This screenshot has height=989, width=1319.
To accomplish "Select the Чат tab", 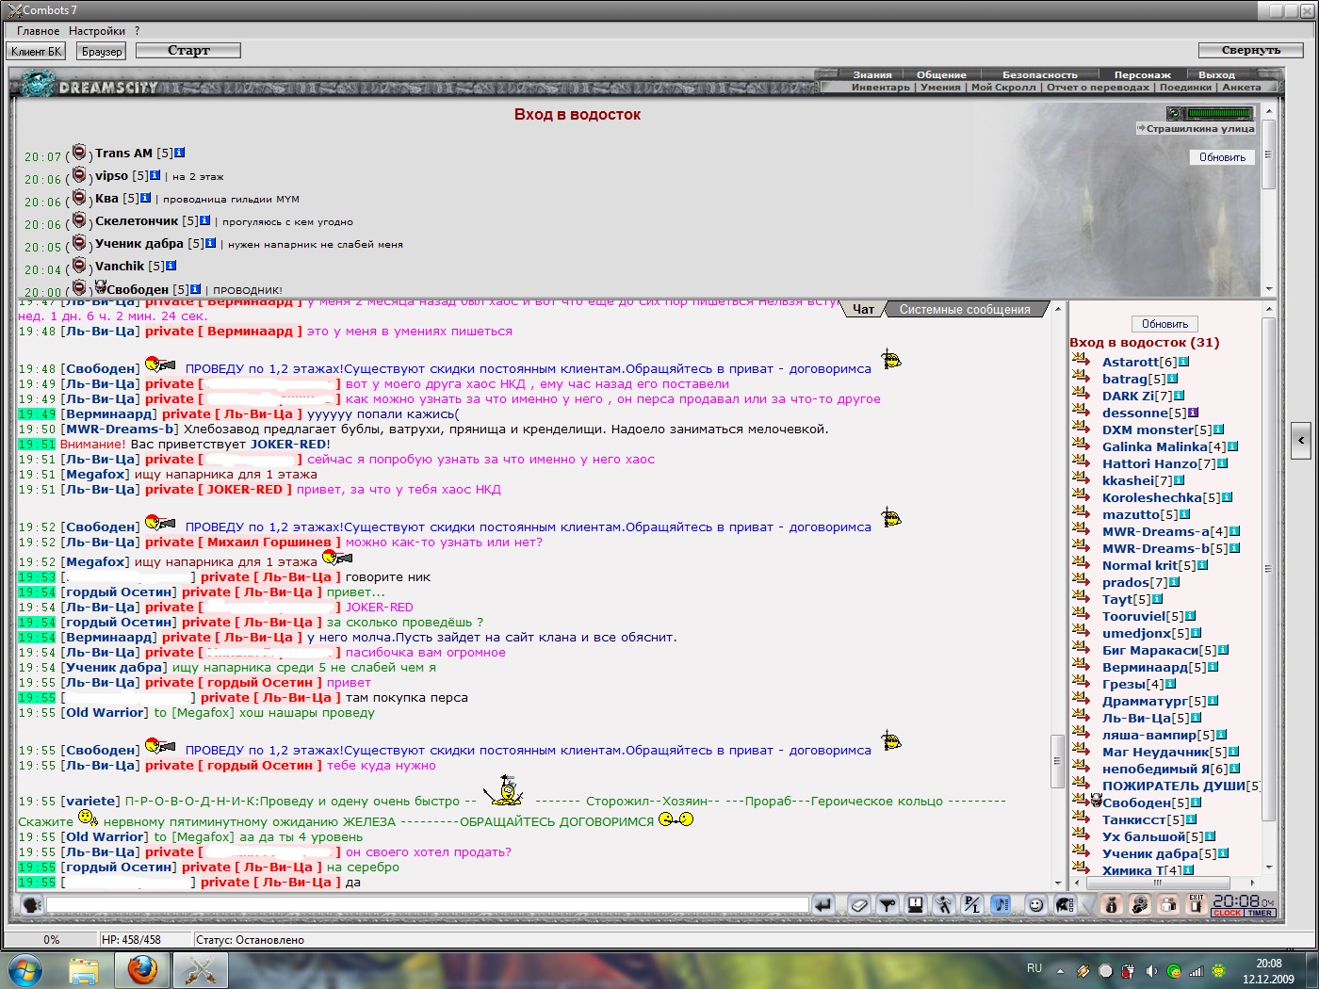I will click(x=864, y=309).
